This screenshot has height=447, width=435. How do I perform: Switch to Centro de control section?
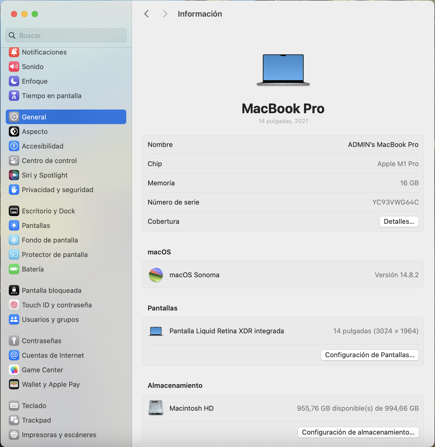tap(49, 161)
